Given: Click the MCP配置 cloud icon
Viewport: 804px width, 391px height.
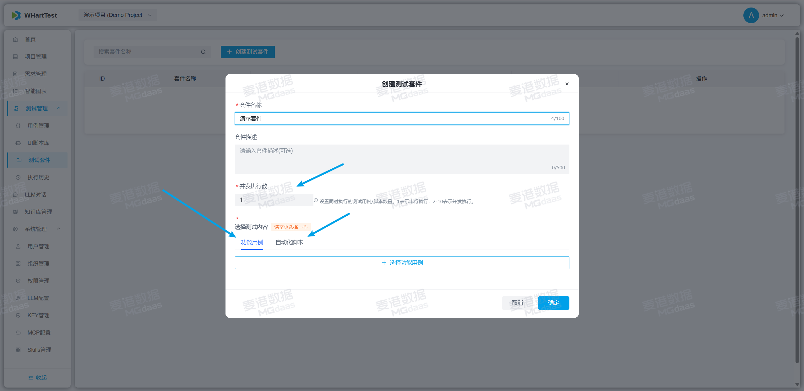Looking at the screenshot, I should (x=18, y=333).
